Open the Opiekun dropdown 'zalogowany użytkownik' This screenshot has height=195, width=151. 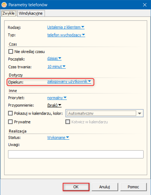click(69, 81)
